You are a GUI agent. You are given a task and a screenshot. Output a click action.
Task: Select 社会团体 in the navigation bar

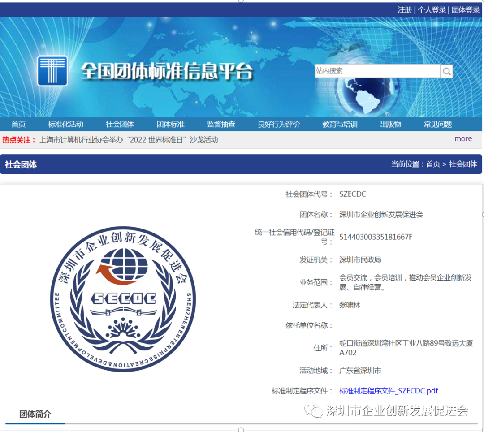coord(120,125)
